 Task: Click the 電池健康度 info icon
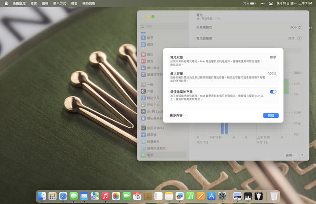click(x=300, y=38)
